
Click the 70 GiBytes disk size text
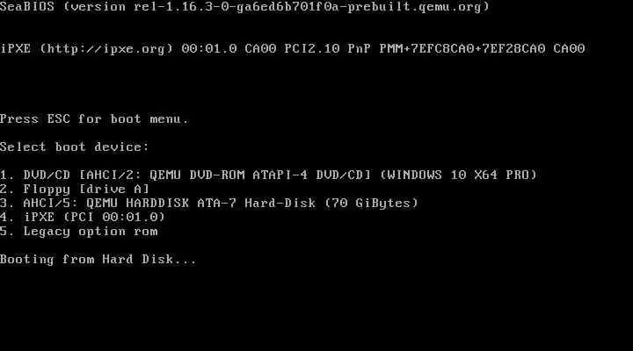pos(371,203)
